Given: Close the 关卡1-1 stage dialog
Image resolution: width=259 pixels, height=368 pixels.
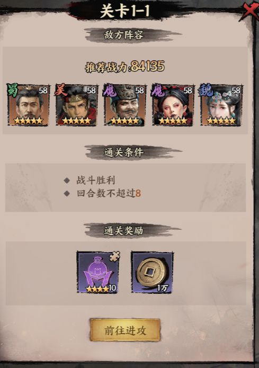Looking at the screenshot, I should (251, 11).
